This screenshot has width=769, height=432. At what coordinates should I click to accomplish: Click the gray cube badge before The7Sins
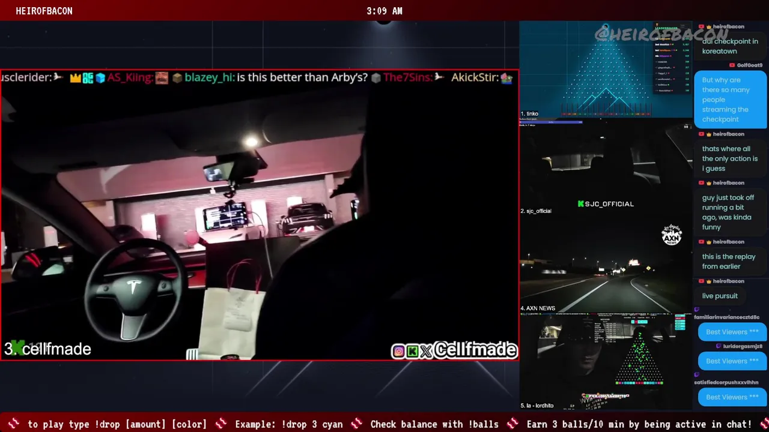(375, 77)
